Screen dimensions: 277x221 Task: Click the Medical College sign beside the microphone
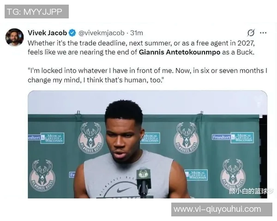tap(196, 175)
